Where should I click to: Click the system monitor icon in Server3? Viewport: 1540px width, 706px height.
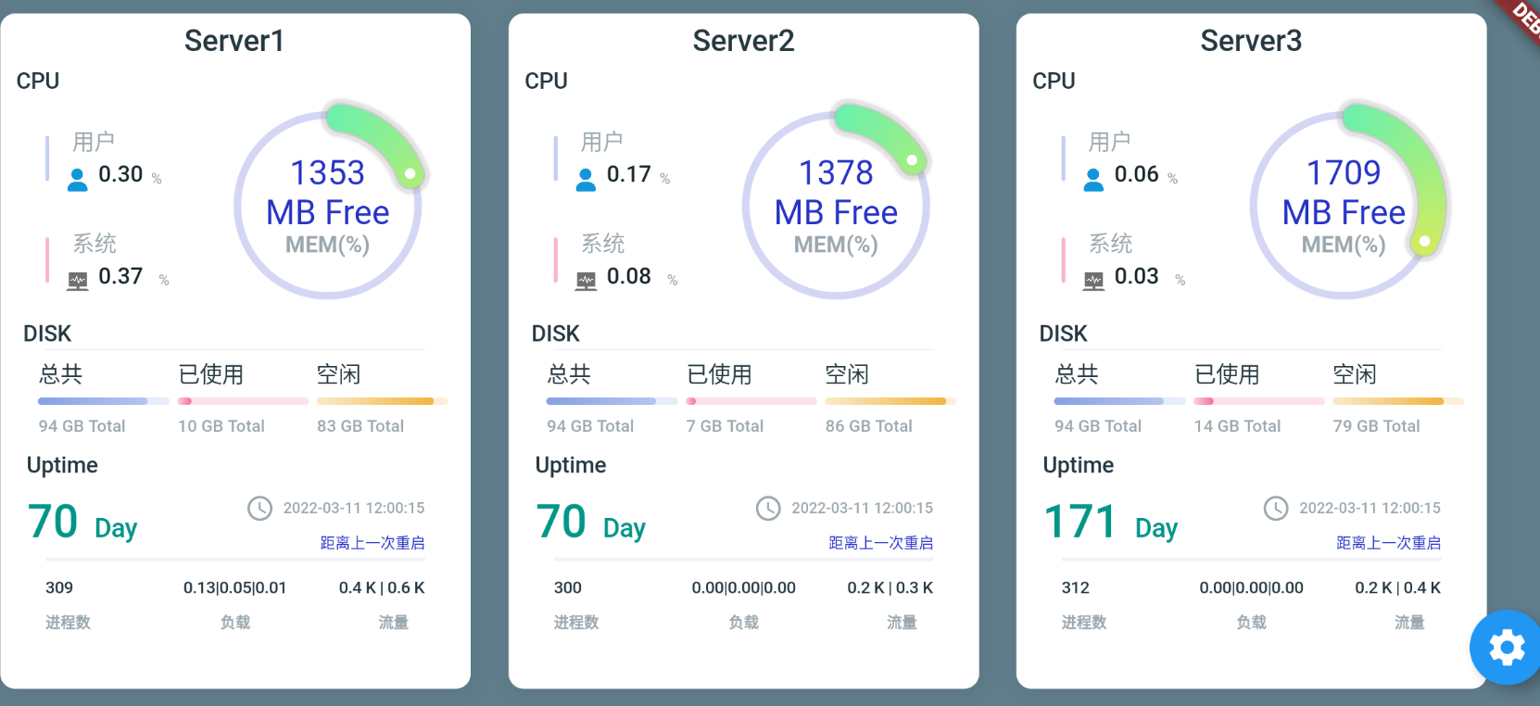[x=1093, y=280]
